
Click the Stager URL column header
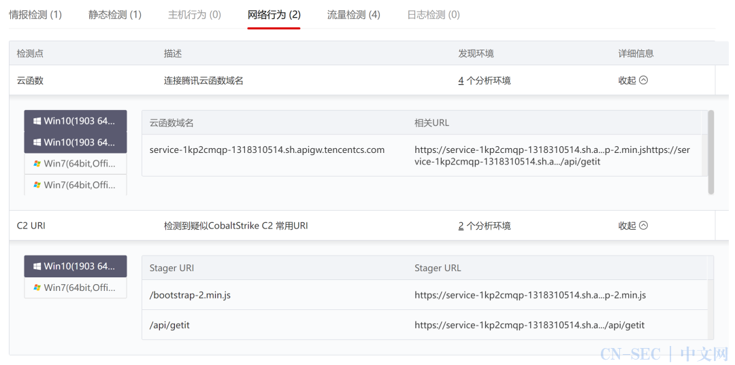pos(438,268)
